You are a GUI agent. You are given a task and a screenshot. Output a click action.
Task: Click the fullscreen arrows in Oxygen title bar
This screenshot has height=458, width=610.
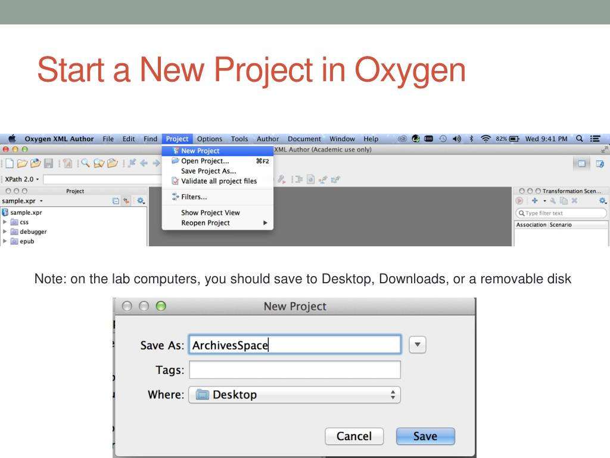(x=604, y=150)
